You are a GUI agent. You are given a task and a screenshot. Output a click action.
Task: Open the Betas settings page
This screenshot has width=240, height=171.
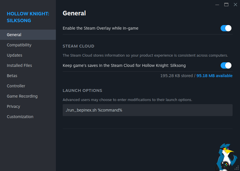pos(12,76)
